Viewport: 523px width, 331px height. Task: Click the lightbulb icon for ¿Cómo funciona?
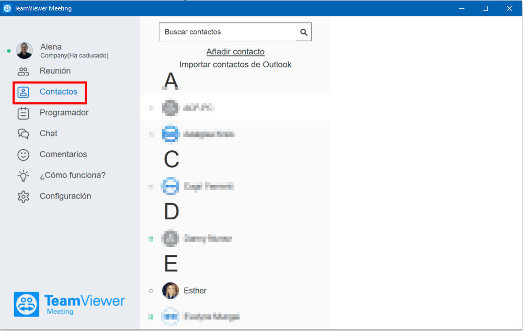(x=24, y=176)
